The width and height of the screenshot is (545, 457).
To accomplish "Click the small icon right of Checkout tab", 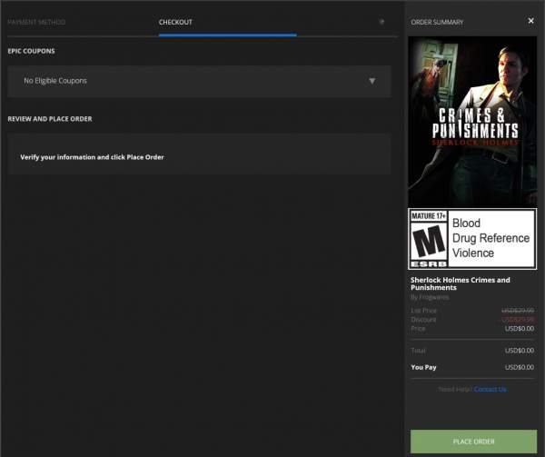I will point(381,22).
